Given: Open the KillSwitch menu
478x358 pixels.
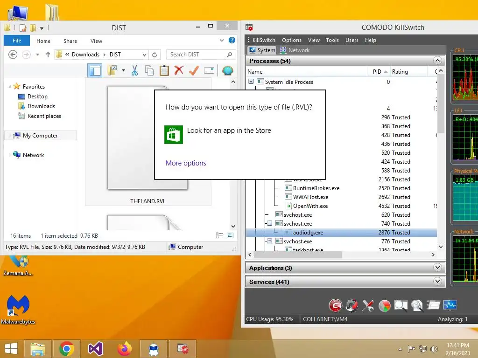Looking at the screenshot, I should tap(264, 40).
